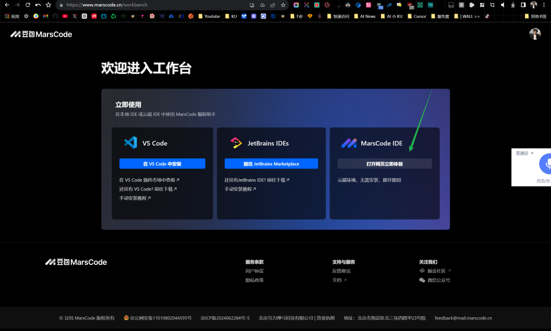The width and height of the screenshot is (551, 331).
Task: Open the ChatGPT bookmark icon
Action: (x=84, y=16)
